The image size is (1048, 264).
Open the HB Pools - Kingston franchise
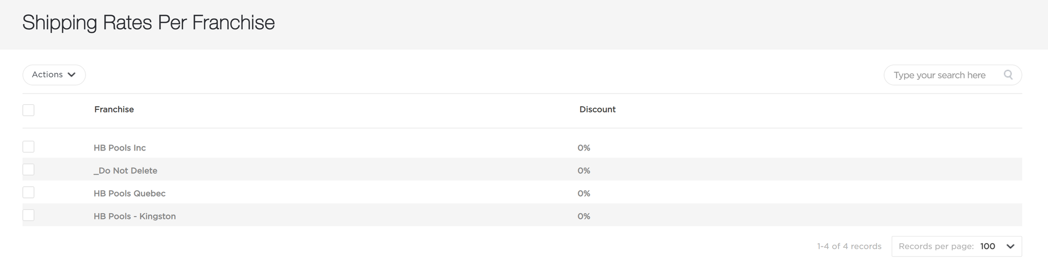134,216
